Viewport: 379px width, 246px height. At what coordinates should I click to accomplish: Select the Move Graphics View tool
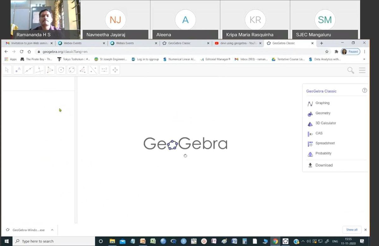tap(115, 70)
